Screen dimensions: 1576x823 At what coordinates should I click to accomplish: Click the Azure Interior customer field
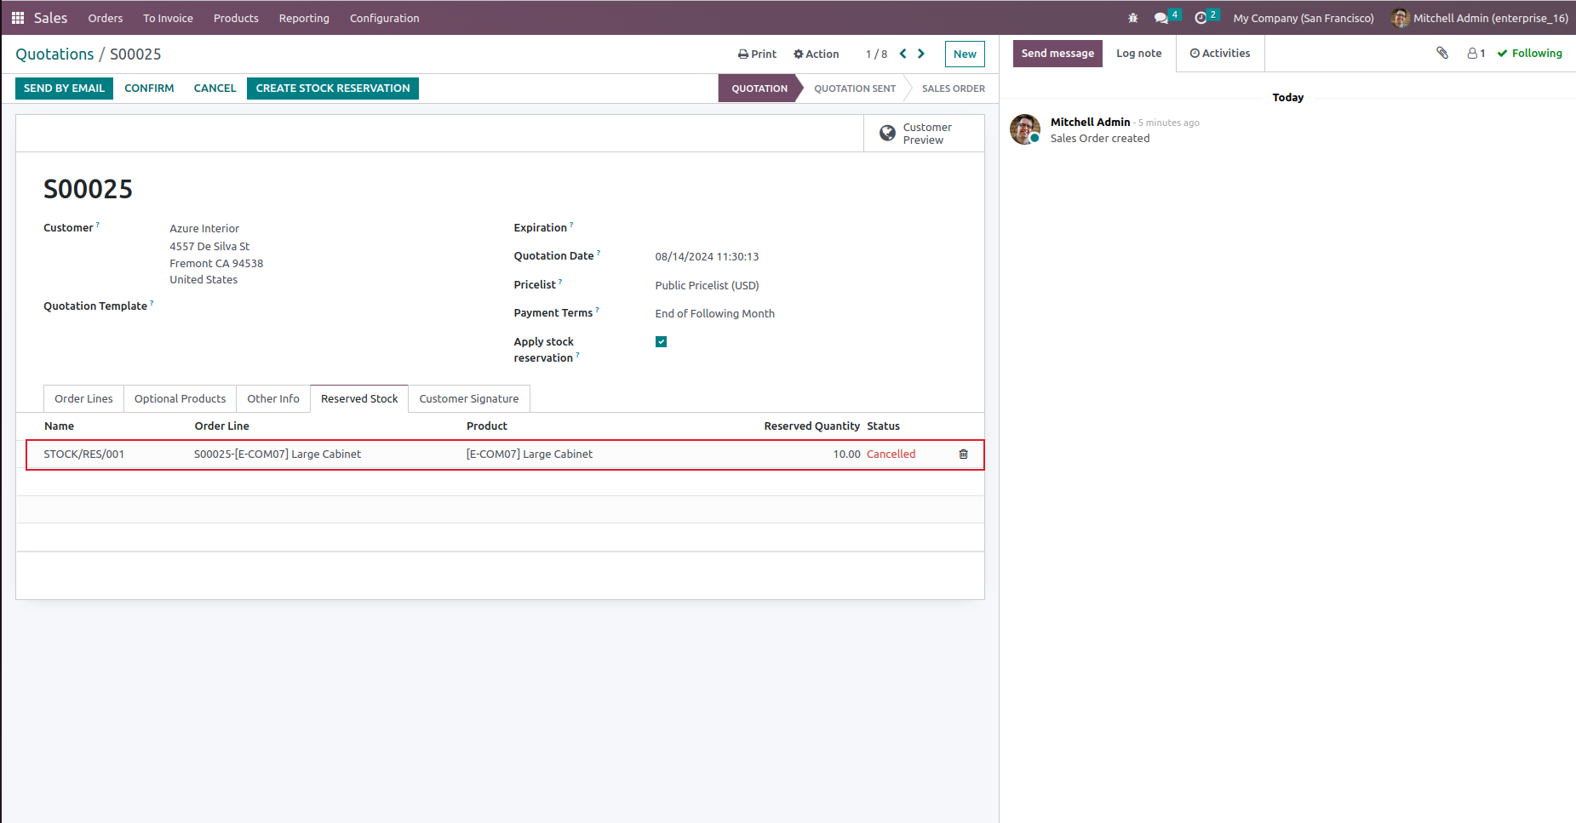tap(204, 228)
